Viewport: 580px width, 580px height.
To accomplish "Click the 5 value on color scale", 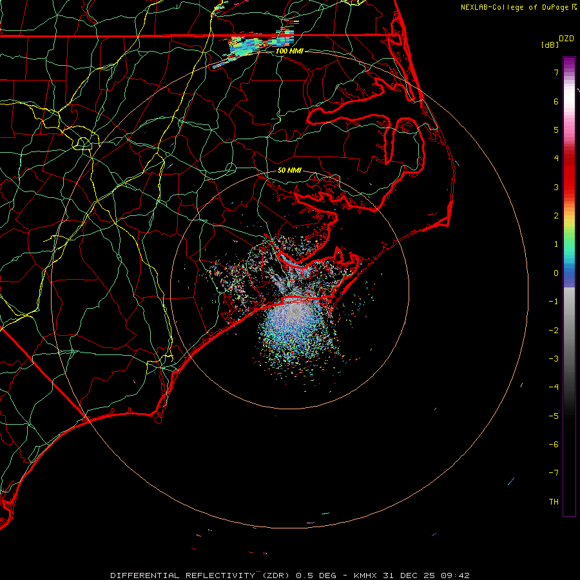I will pos(556,130).
